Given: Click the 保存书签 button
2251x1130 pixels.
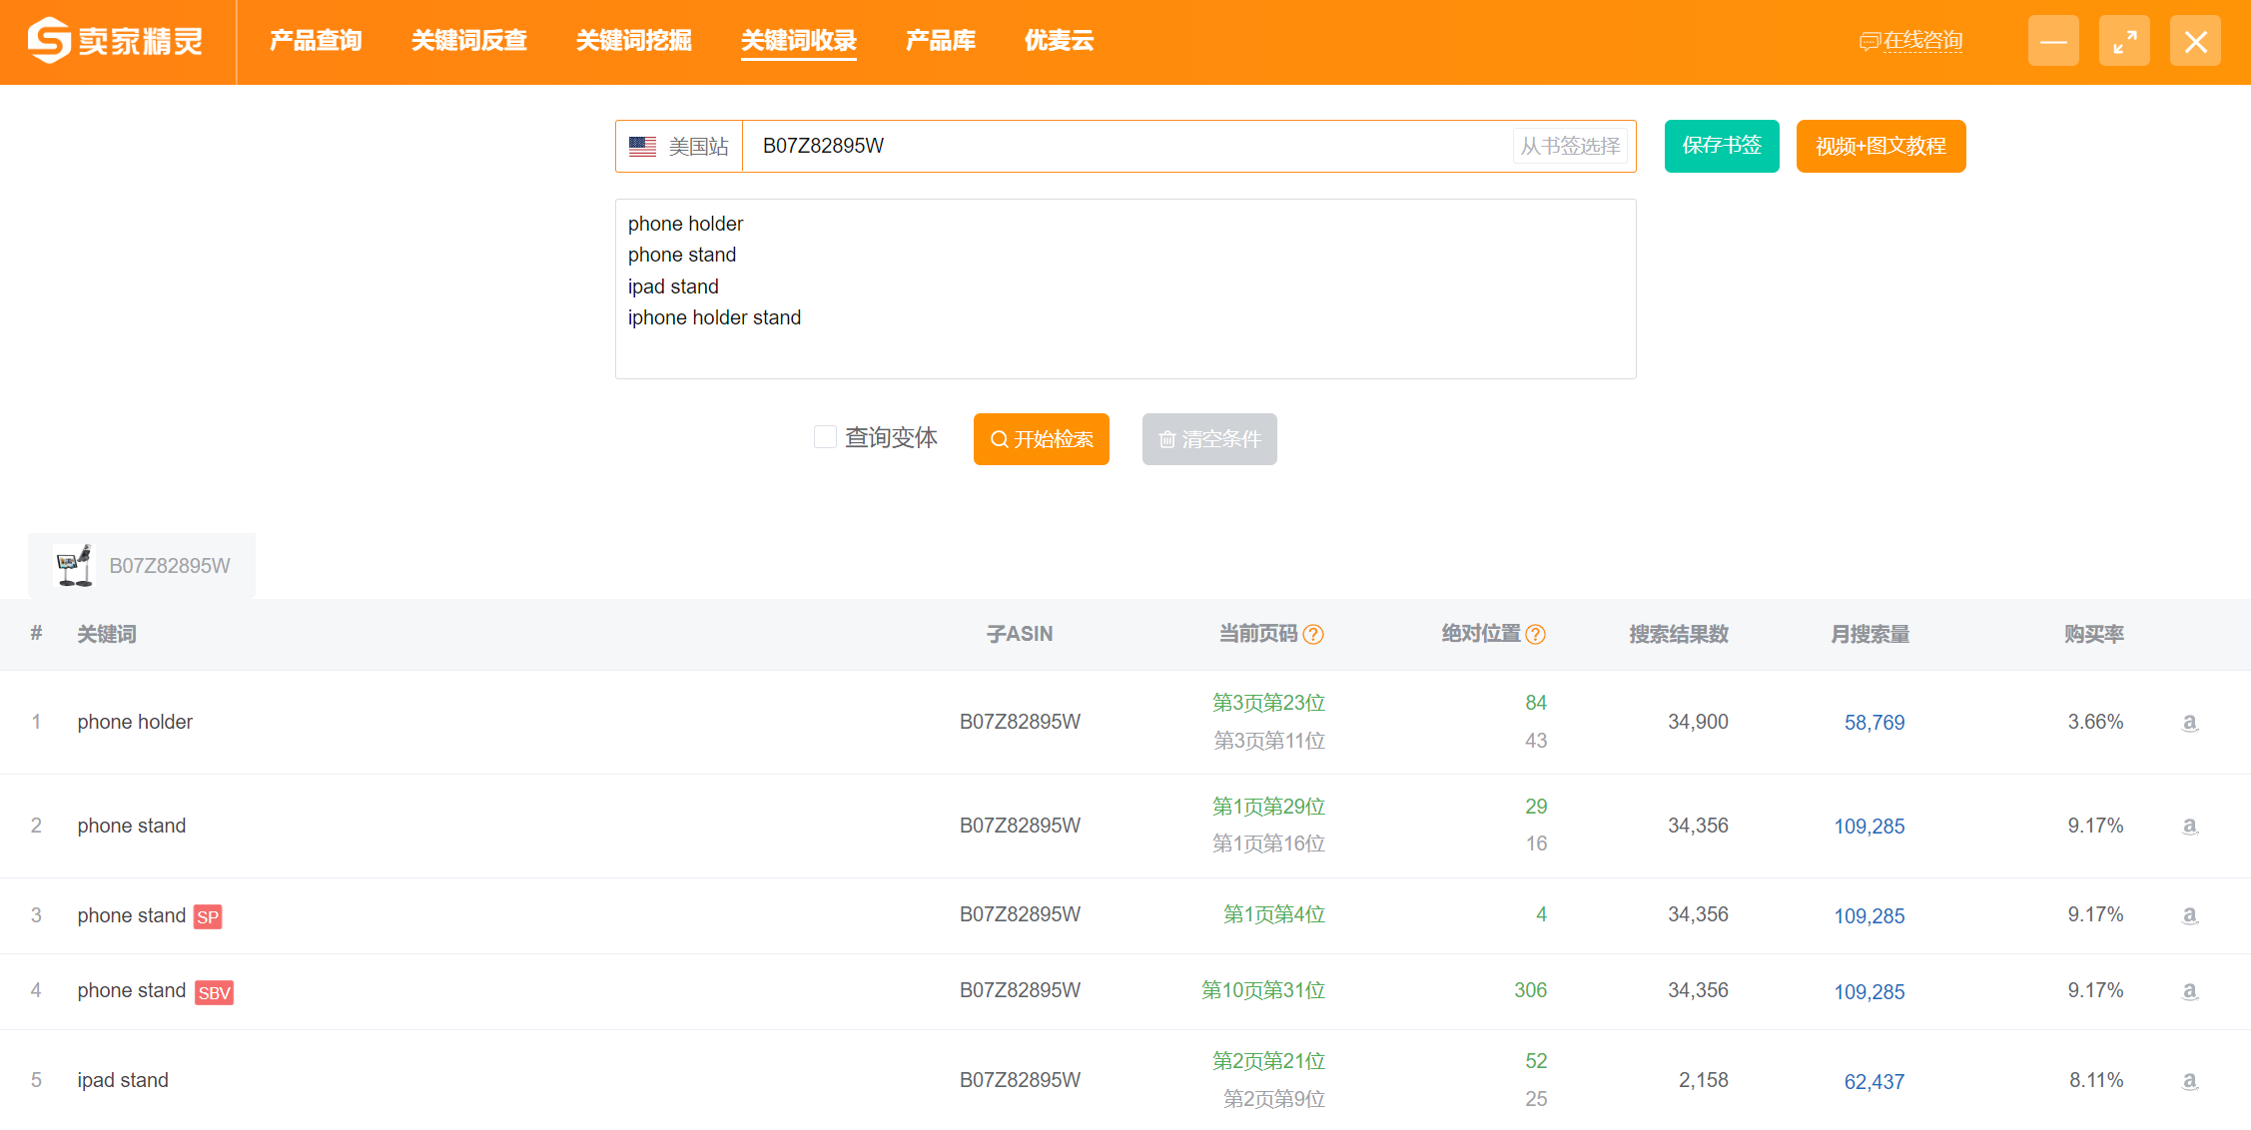Looking at the screenshot, I should click(x=1722, y=146).
